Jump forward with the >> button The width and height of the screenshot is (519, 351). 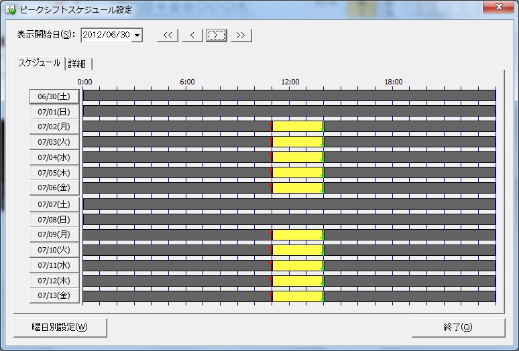[x=241, y=36]
